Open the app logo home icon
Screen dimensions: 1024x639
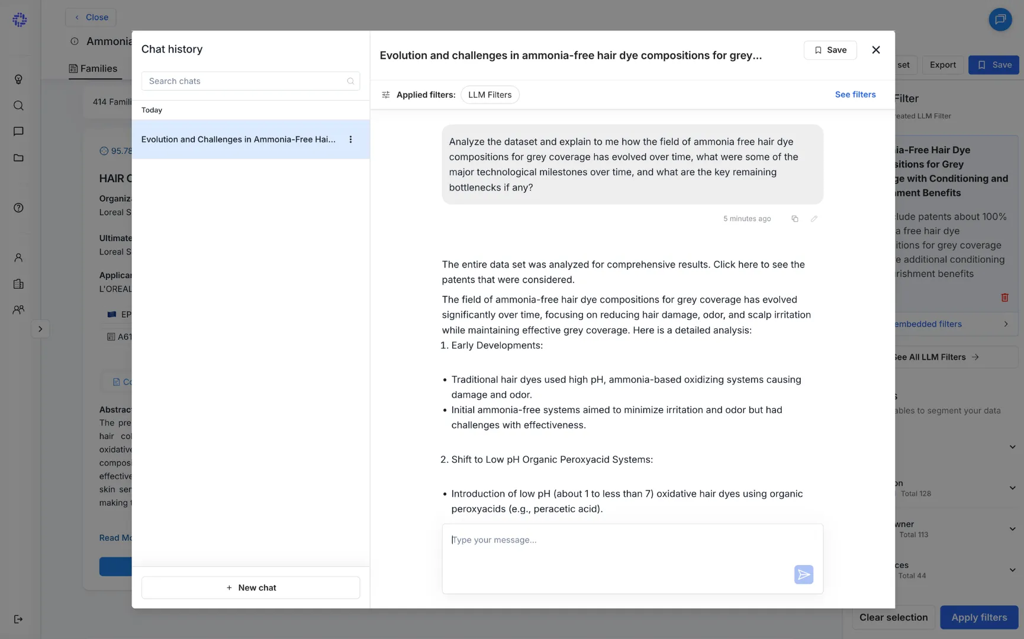pyautogui.click(x=20, y=20)
